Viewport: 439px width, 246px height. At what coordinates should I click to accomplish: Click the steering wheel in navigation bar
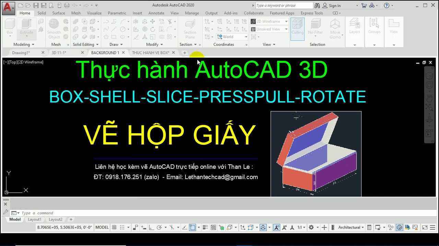coord(429,85)
